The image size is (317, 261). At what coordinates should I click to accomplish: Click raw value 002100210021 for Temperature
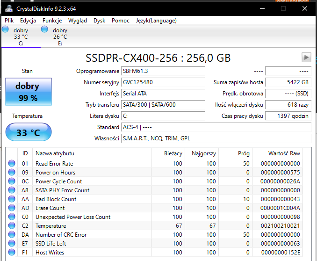tap(280, 226)
